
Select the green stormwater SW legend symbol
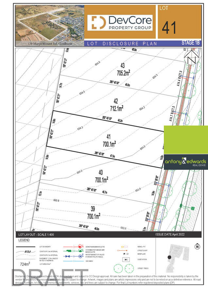[73, 251]
